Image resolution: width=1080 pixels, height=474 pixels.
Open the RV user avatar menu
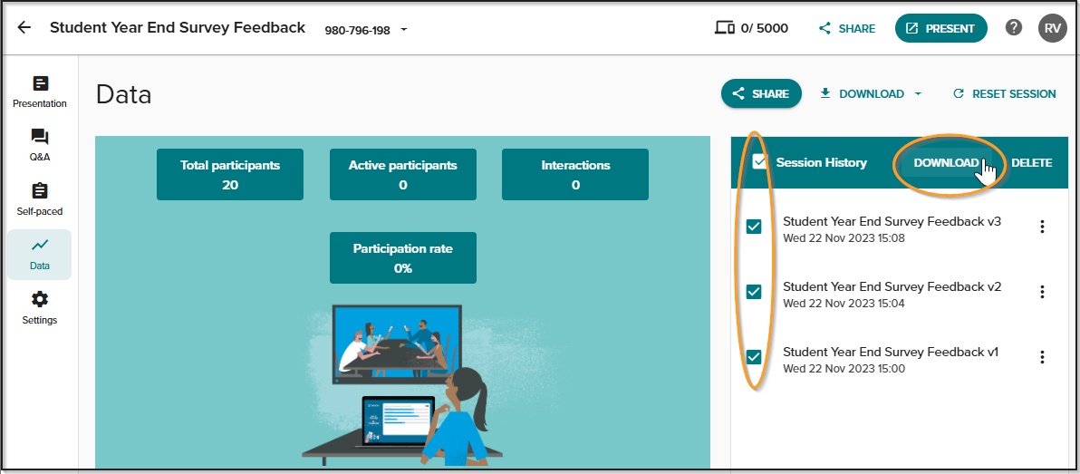click(x=1053, y=28)
